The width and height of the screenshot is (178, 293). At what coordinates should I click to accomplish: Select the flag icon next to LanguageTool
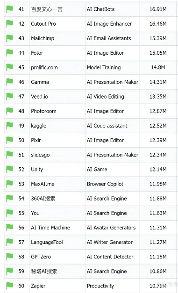[10, 243]
